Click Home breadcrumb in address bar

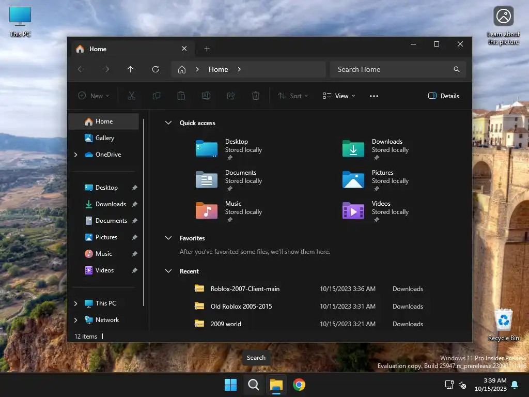[219, 69]
